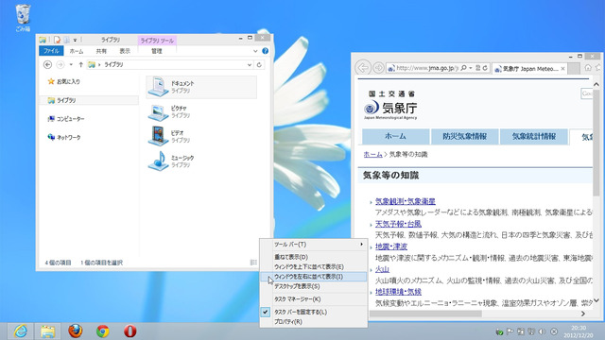Select ネットワーク in Explorer navigation pane
Image resolution: width=605 pixels, height=340 pixels.
[64, 137]
